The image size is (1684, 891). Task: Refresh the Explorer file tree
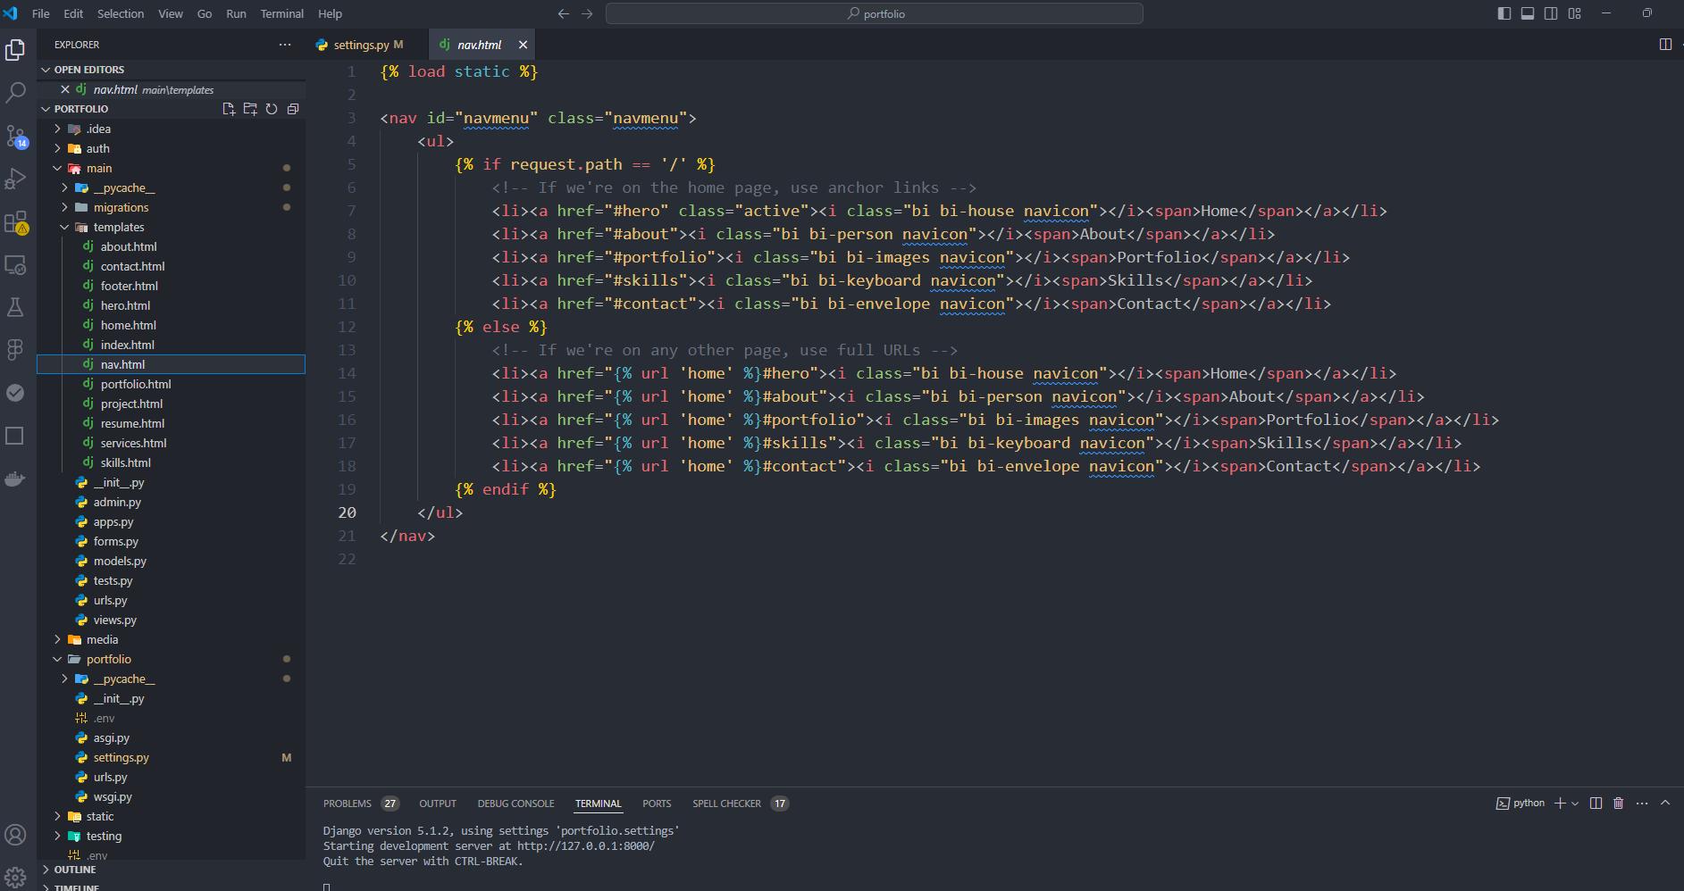click(x=272, y=109)
